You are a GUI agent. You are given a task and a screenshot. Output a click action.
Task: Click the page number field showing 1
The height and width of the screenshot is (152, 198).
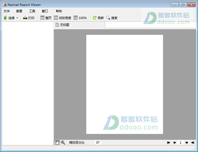pyautogui.click(x=181, y=142)
